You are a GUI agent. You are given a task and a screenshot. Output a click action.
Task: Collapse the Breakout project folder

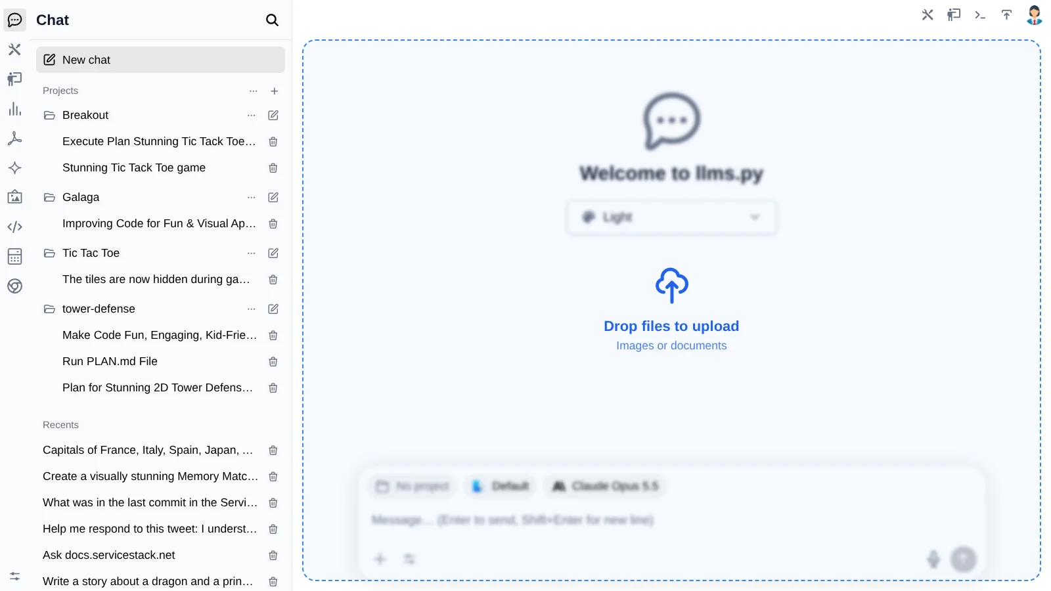click(49, 115)
